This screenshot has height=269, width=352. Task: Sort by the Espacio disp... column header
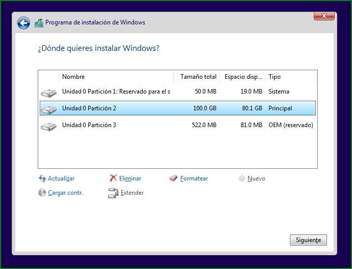(242, 77)
